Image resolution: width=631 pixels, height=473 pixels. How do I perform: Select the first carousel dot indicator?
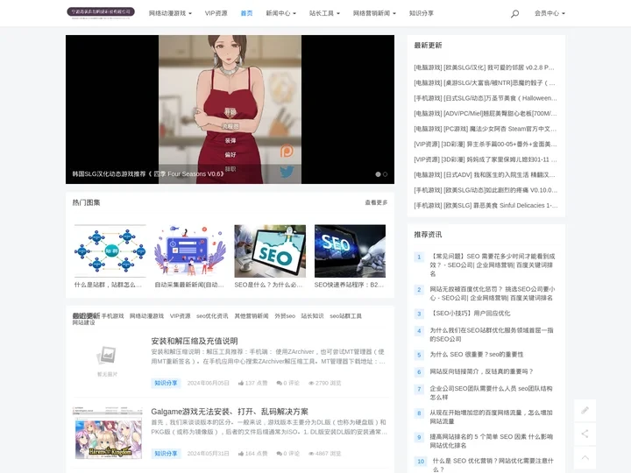pos(378,174)
